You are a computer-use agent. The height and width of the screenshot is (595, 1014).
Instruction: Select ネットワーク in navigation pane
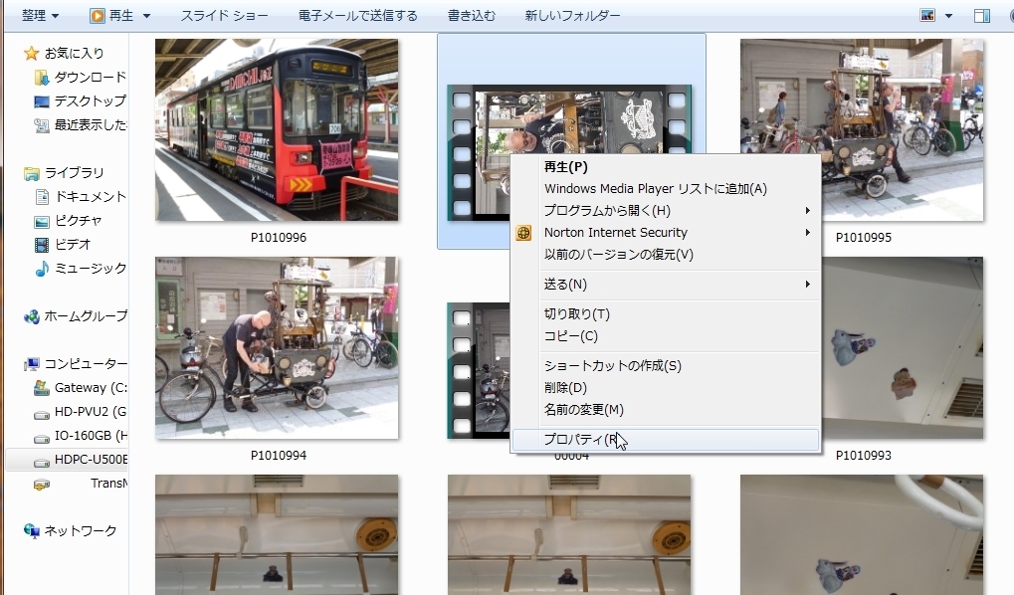click(x=81, y=531)
